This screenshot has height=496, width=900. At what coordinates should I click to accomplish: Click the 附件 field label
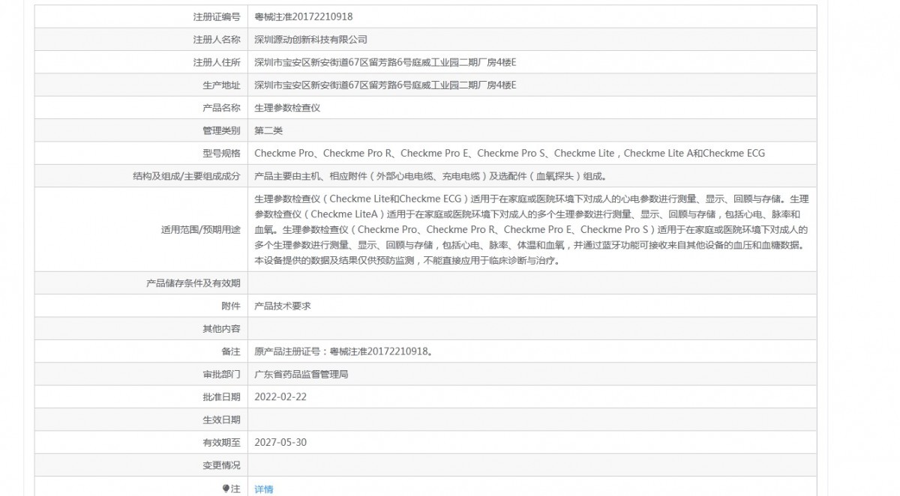point(231,306)
